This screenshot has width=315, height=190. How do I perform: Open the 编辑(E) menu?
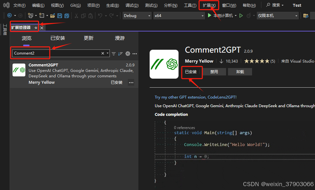click(38, 5)
